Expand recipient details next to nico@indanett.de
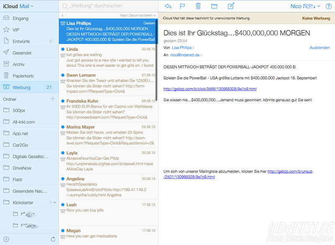 (x=201, y=55)
